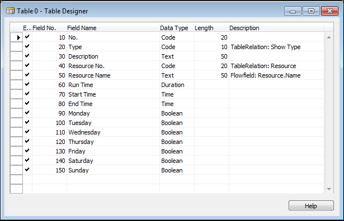344x221 pixels.
Task: Toggle Enabled checkmark for Type field
Action: tap(27, 46)
